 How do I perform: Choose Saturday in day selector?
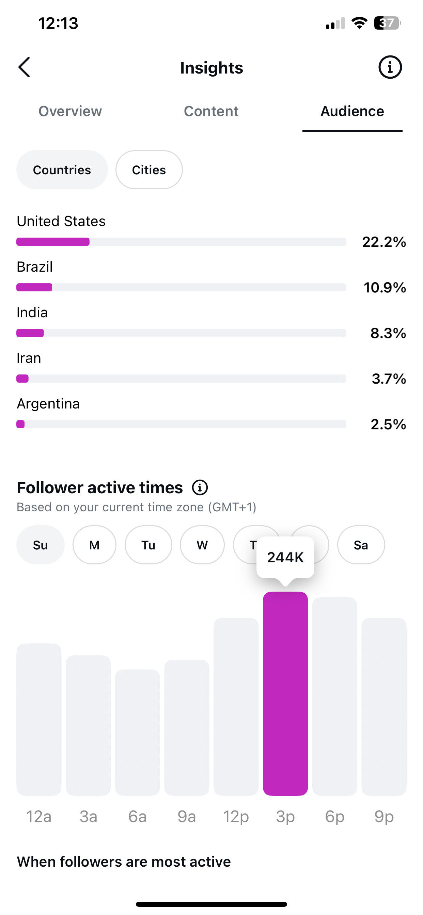pos(361,545)
